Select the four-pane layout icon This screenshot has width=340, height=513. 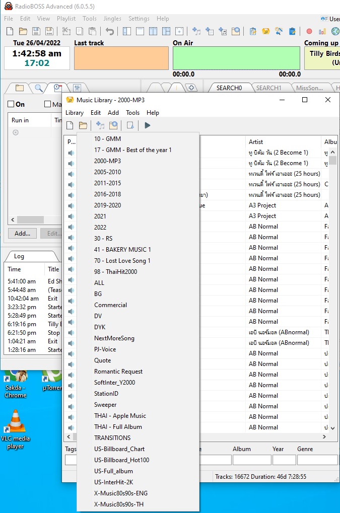pos(166,31)
